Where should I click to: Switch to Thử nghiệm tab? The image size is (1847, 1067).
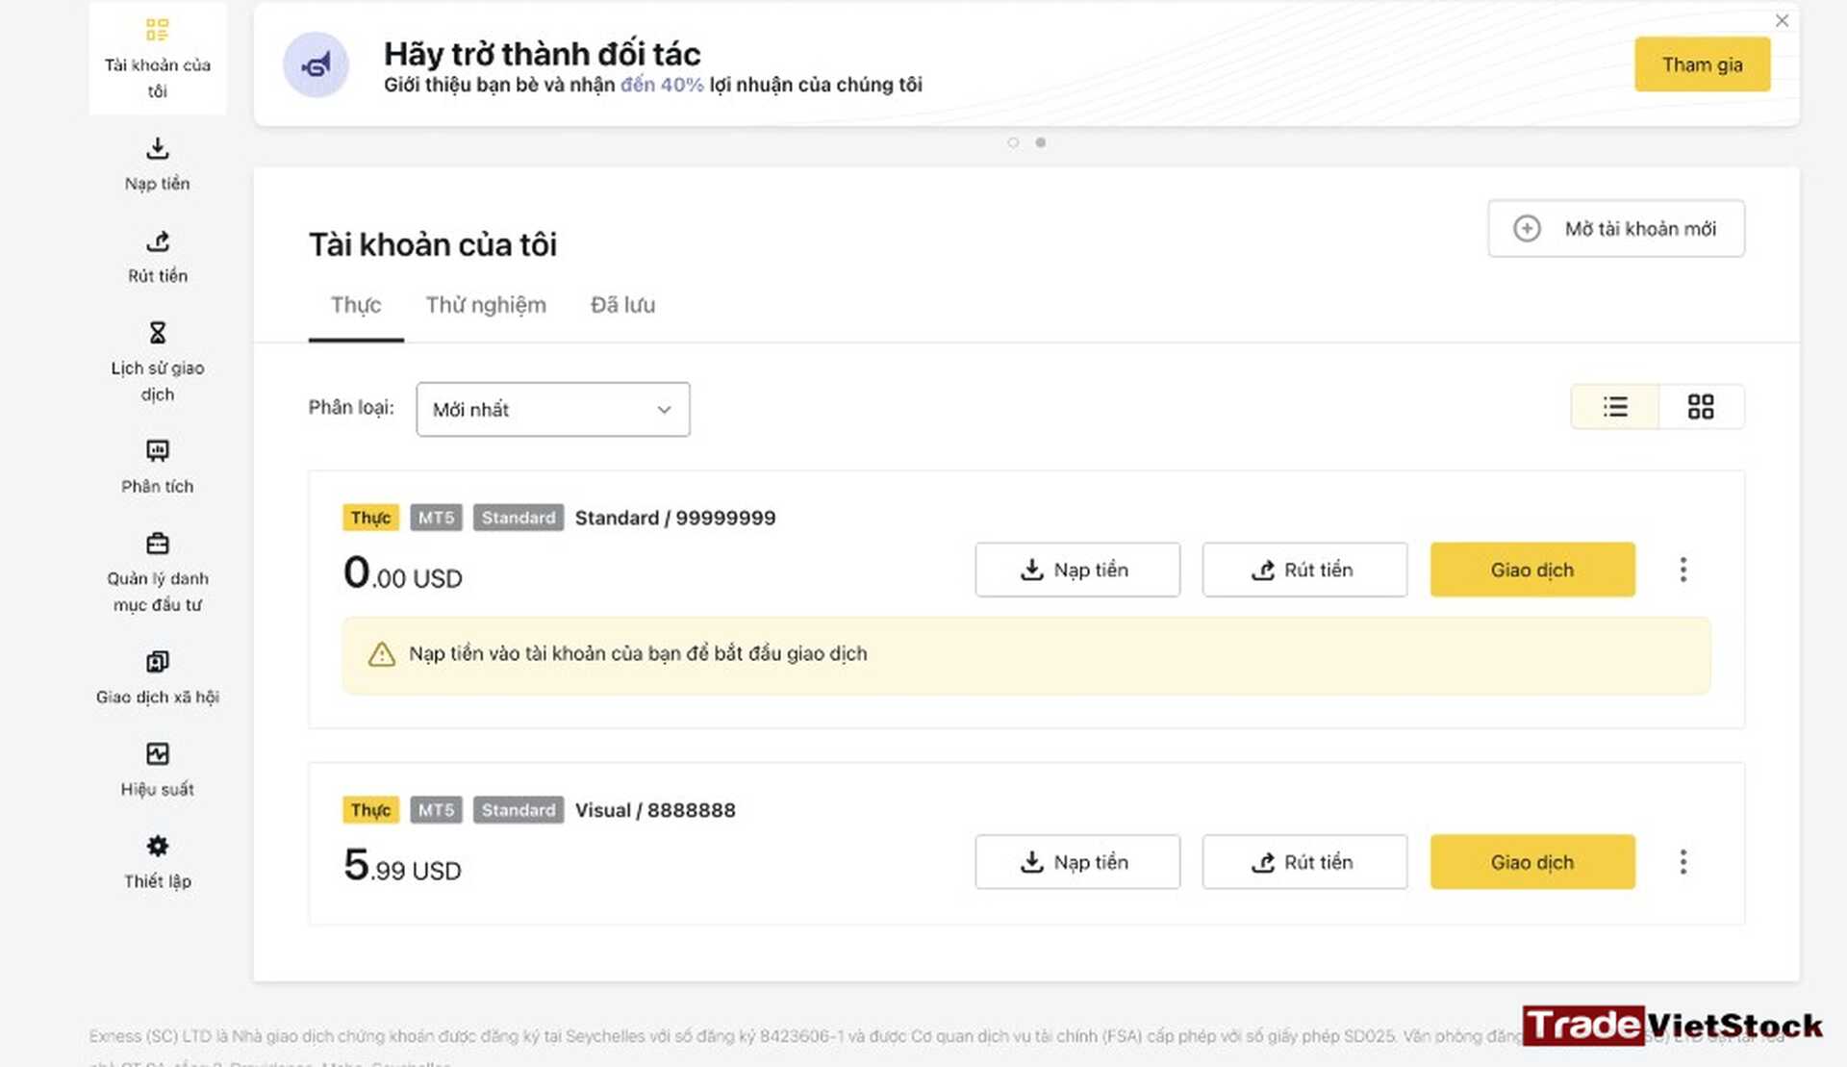tap(486, 305)
